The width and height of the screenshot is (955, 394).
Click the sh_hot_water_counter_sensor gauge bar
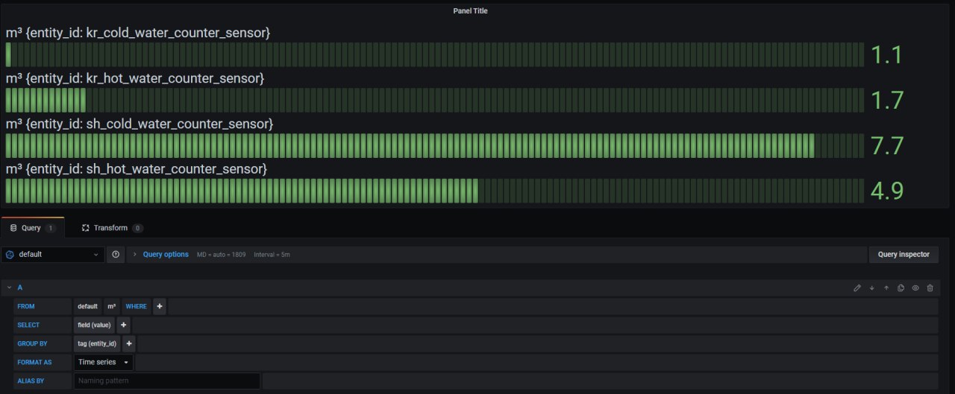click(x=434, y=191)
